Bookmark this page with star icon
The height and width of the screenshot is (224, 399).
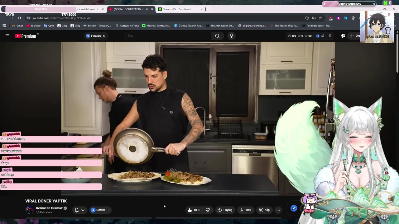tap(320, 18)
